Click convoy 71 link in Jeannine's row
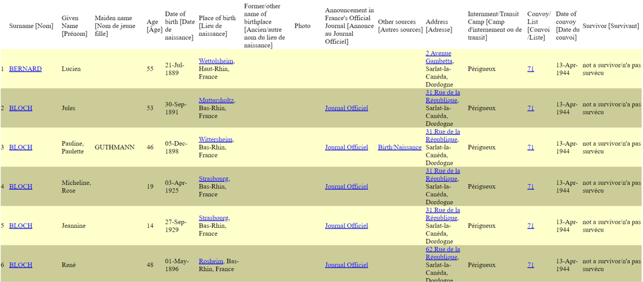Image resolution: width=643 pixels, height=282 pixels. (531, 225)
